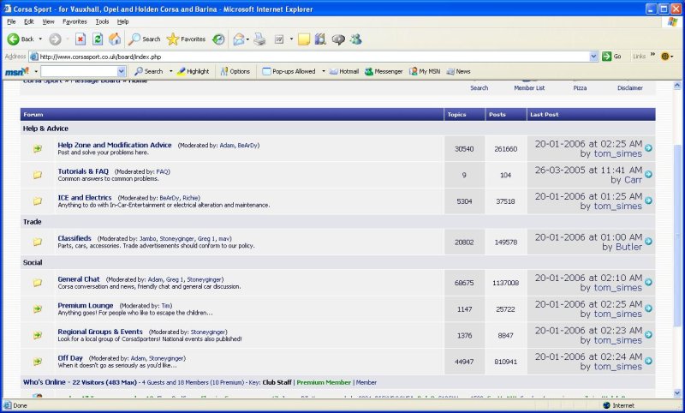The height and width of the screenshot is (413, 685).
Task: Expand the address bar URL dropdown
Action: coord(594,56)
